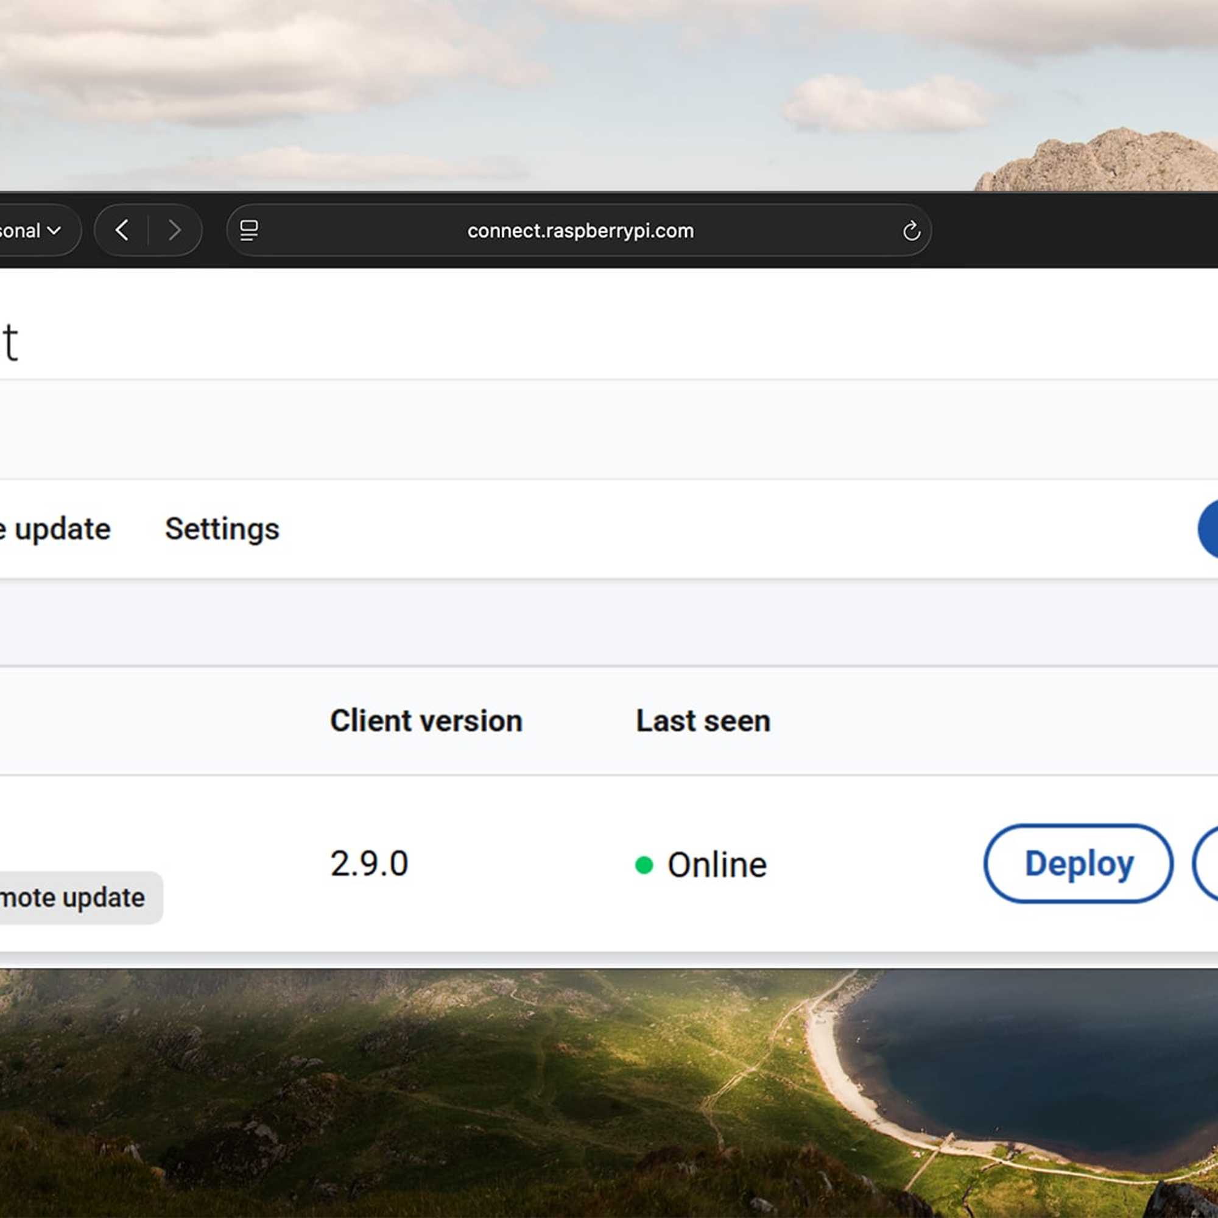Click the partially visible solid blue button
This screenshot has height=1218, width=1218.
(x=1208, y=529)
